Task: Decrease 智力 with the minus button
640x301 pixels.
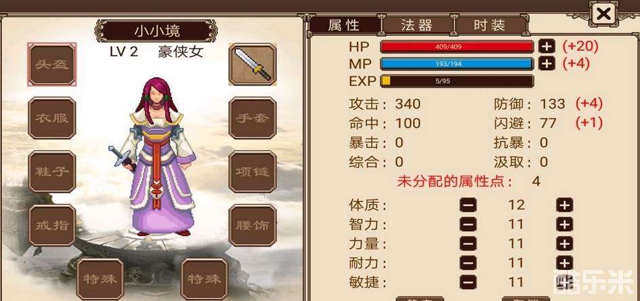Action: pyautogui.click(x=468, y=224)
